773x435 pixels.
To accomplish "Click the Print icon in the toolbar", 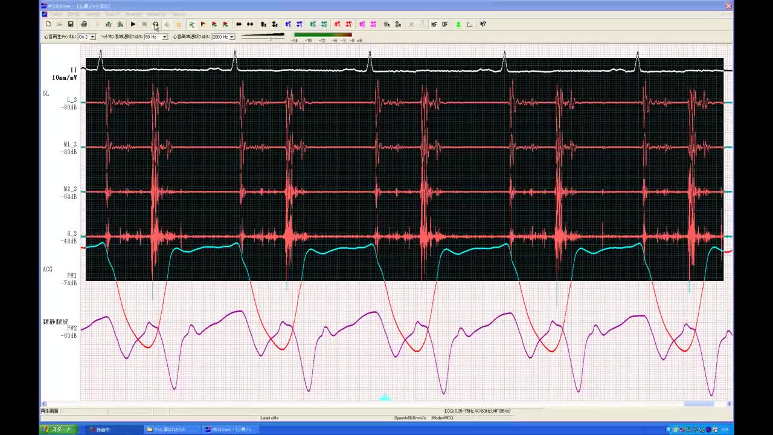I will pos(84,24).
